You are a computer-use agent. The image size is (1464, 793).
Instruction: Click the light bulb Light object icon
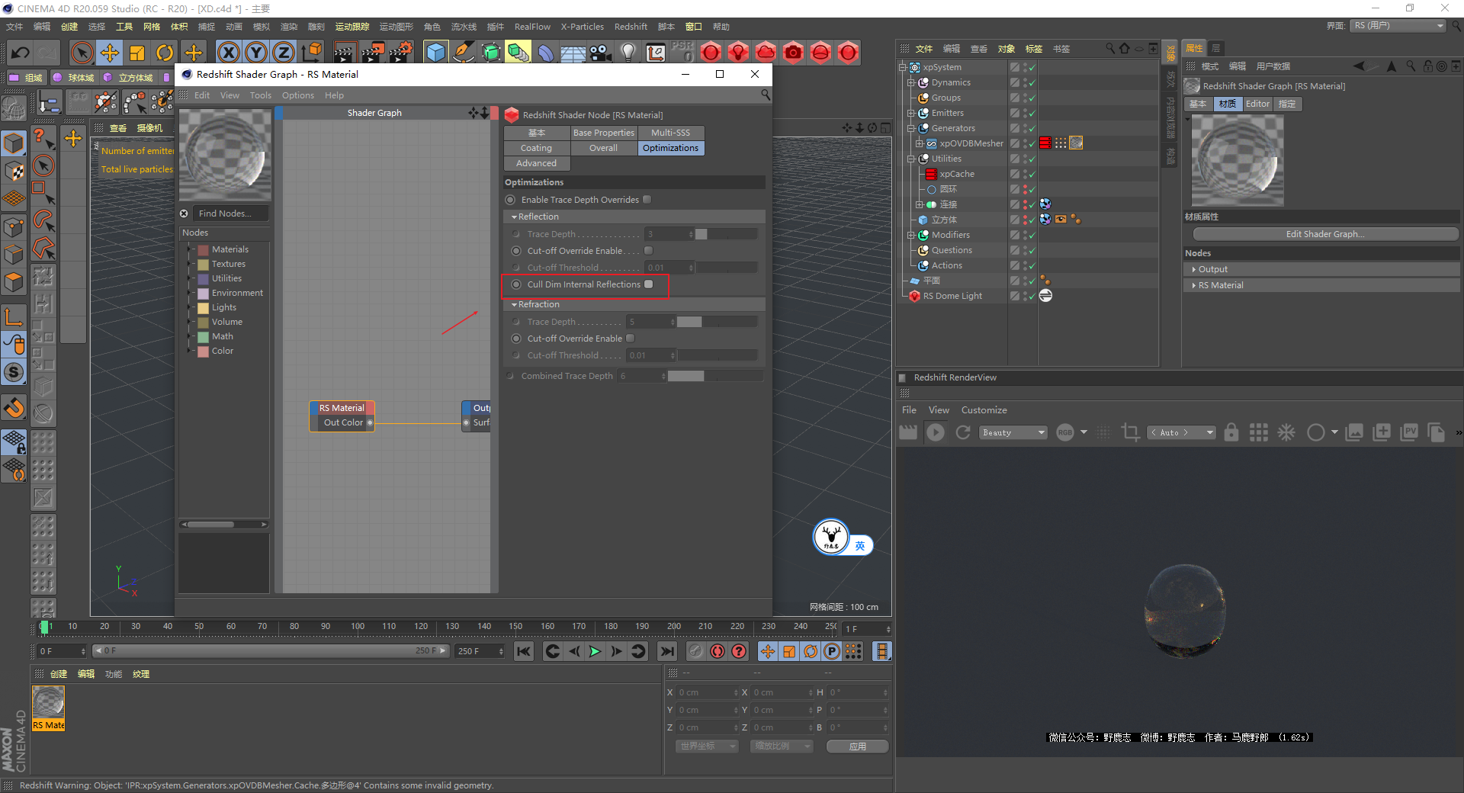628,53
